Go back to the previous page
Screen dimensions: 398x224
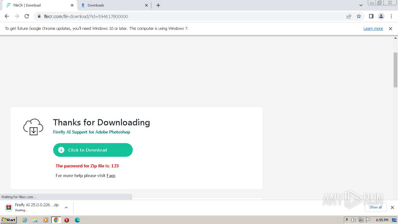coord(7,16)
